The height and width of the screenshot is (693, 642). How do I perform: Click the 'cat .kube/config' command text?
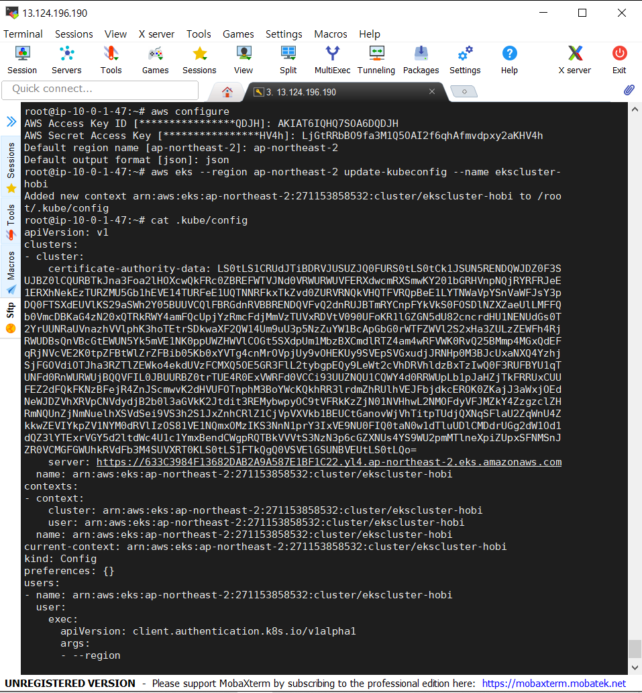point(199,220)
